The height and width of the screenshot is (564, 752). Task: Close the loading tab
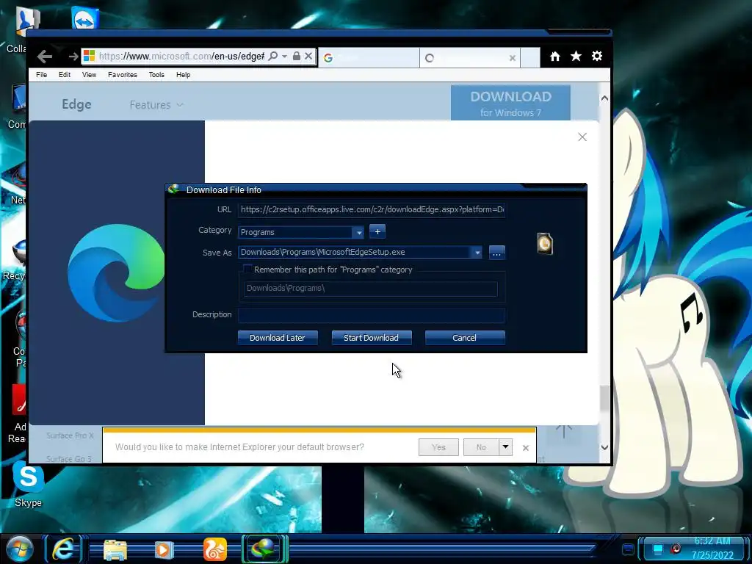click(x=512, y=58)
